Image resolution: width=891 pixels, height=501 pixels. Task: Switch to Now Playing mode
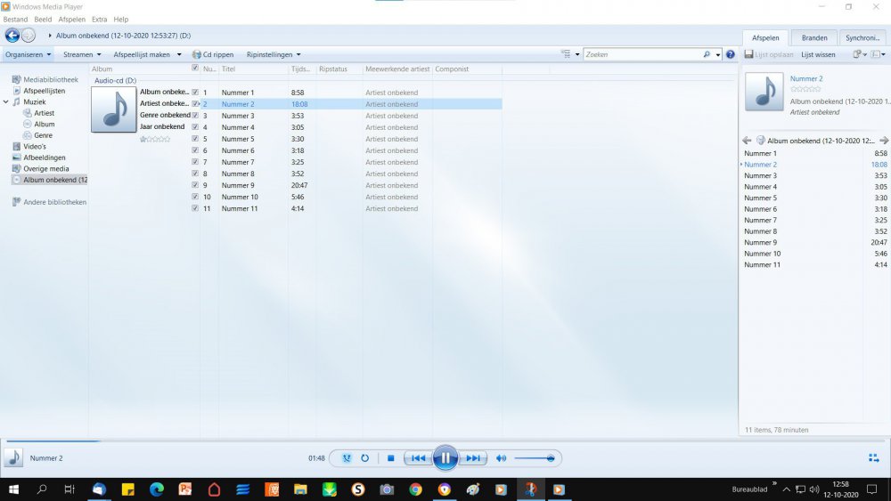(x=873, y=458)
